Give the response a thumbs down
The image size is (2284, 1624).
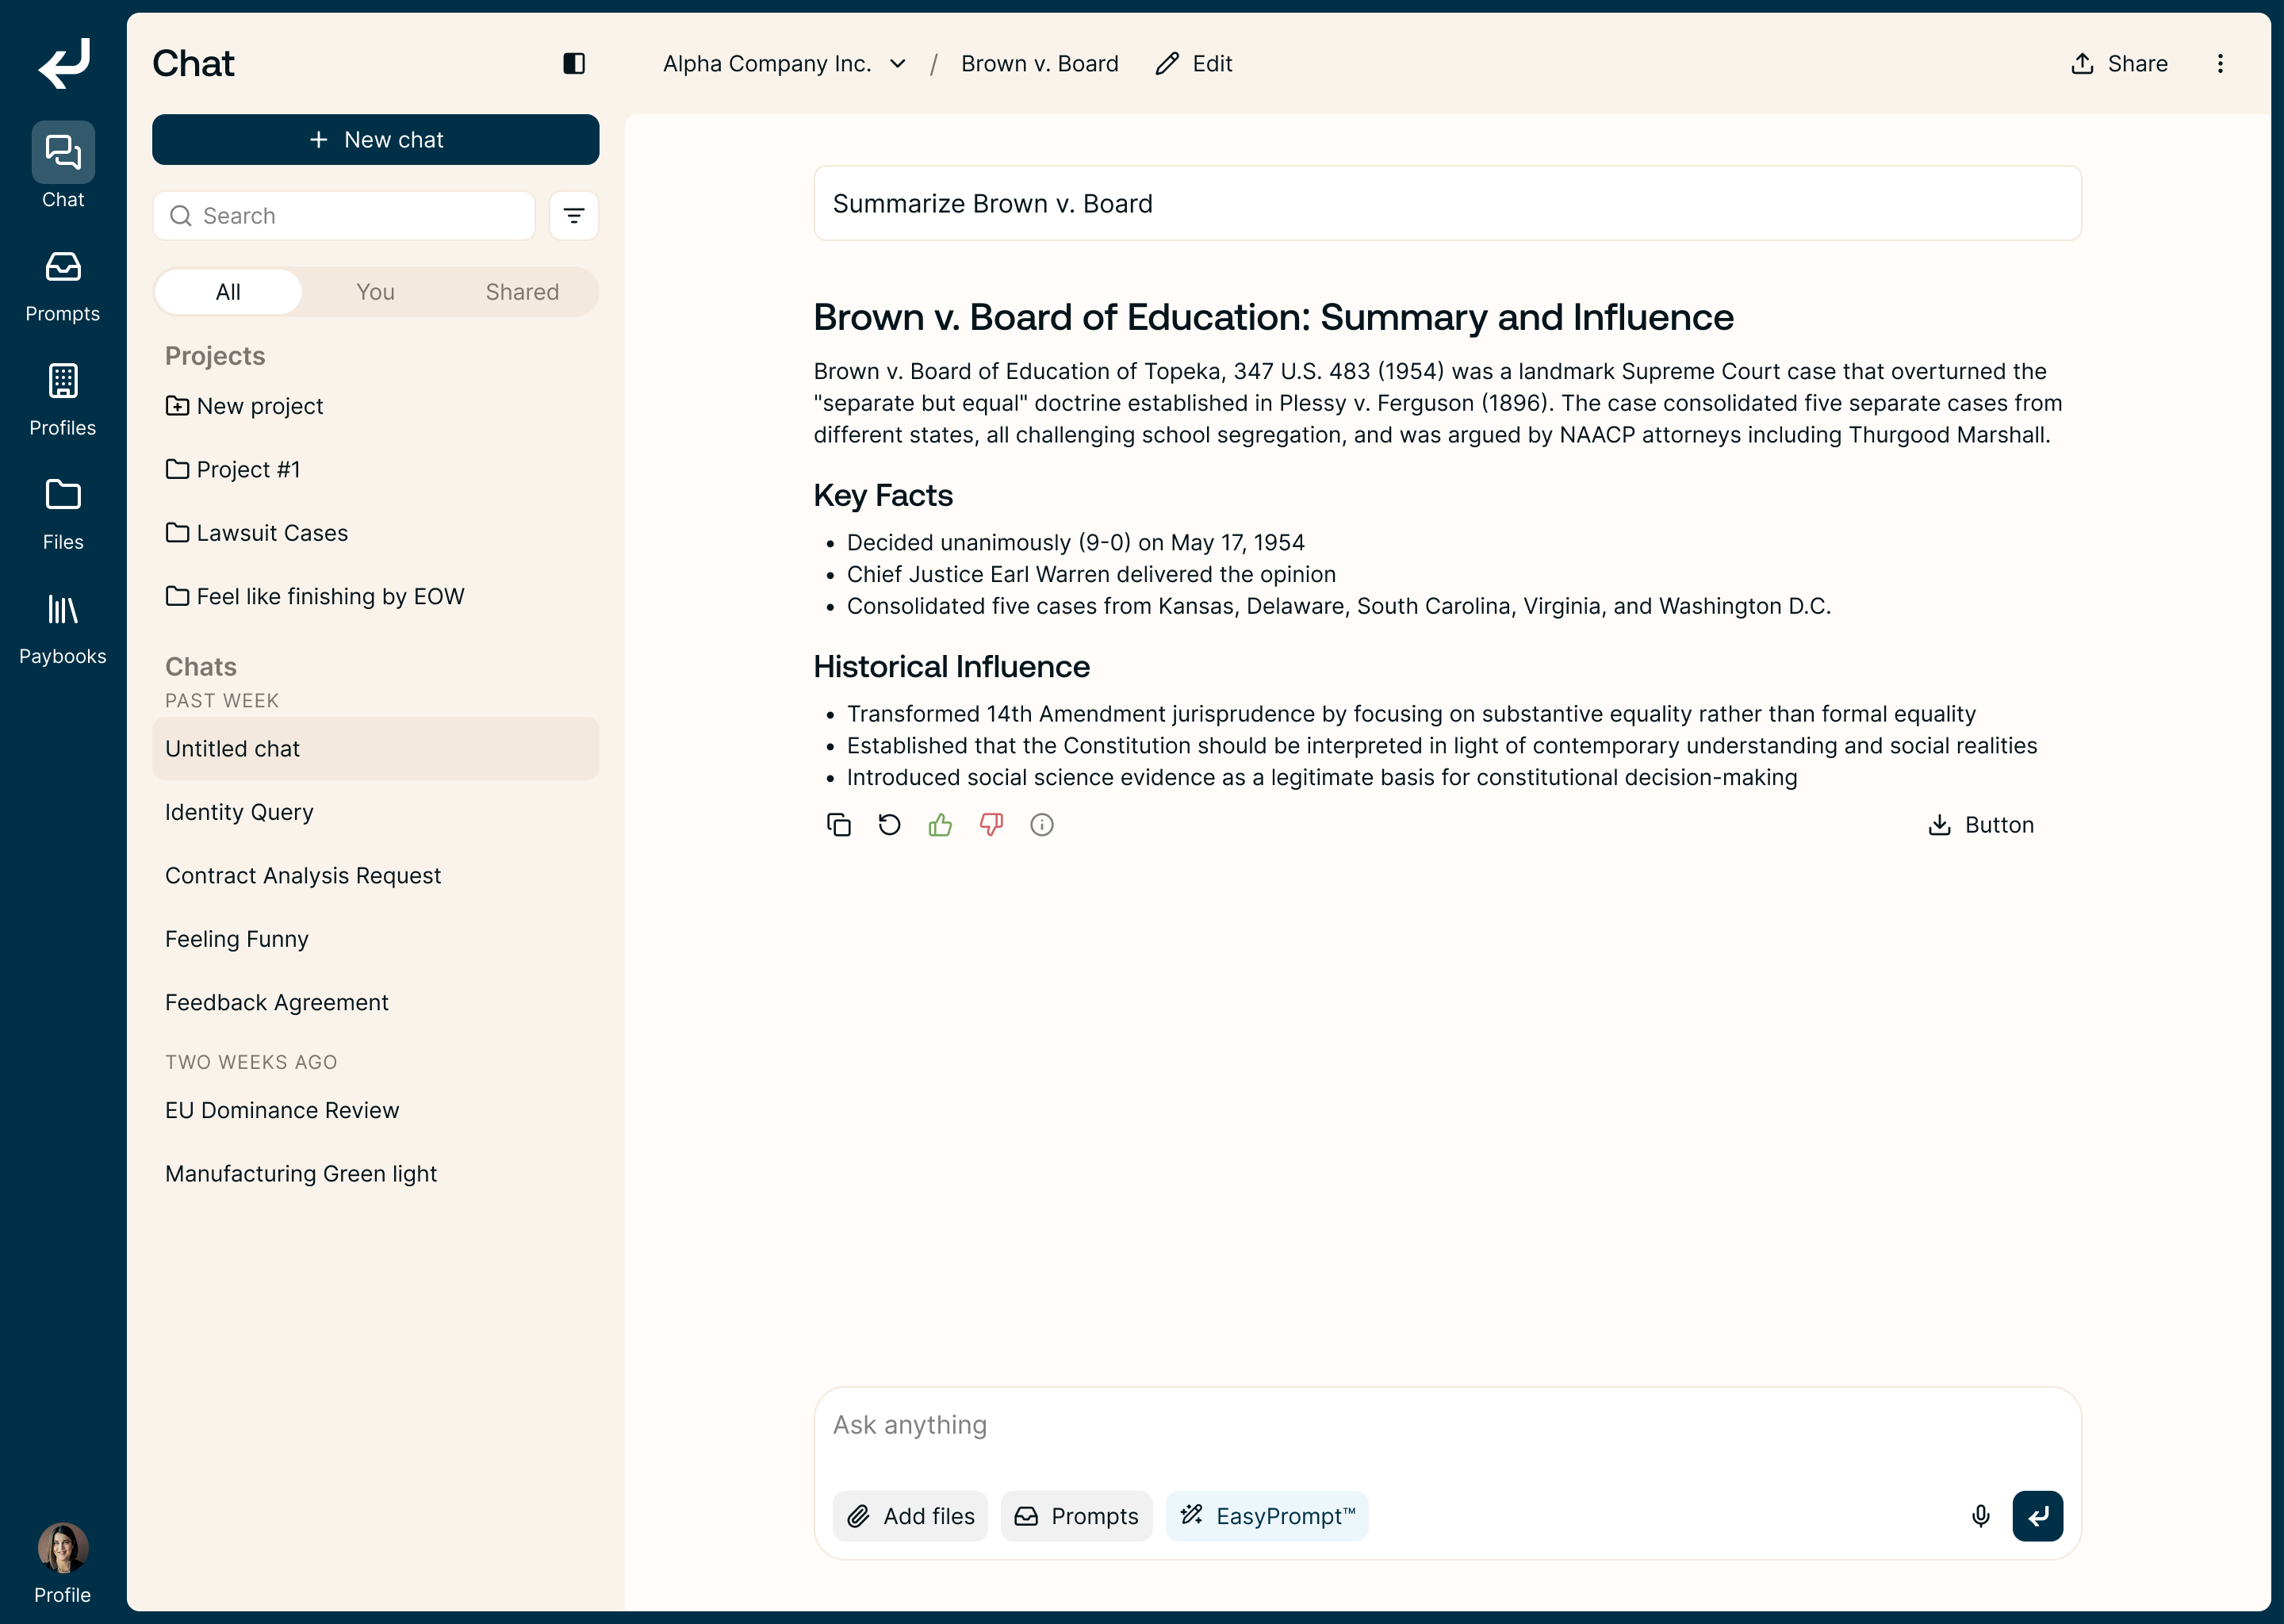coord(991,825)
